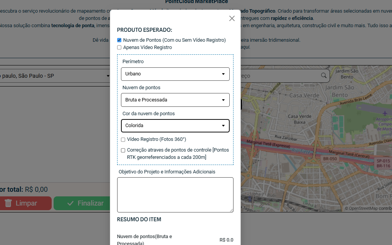This screenshot has width=392, height=245.
Task: Click the textarea resize handle corner
Action: 231,210
